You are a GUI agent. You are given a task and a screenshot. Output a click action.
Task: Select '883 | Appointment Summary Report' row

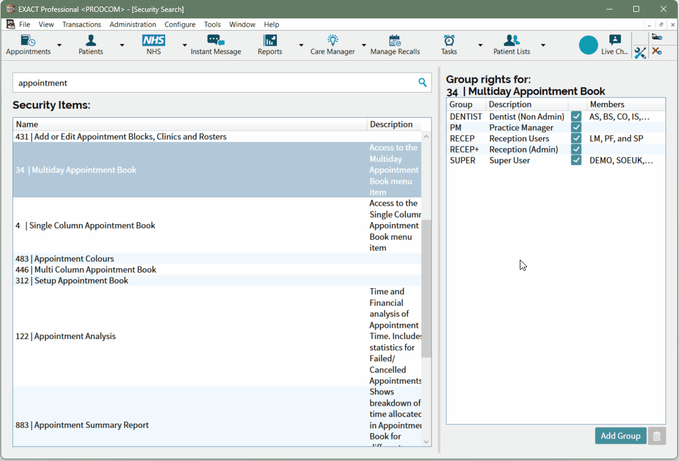click(x=217, y=416)
